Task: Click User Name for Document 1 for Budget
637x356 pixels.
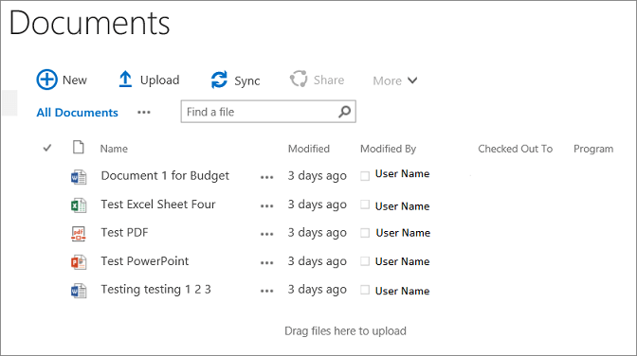Action: tap(402, 173)
